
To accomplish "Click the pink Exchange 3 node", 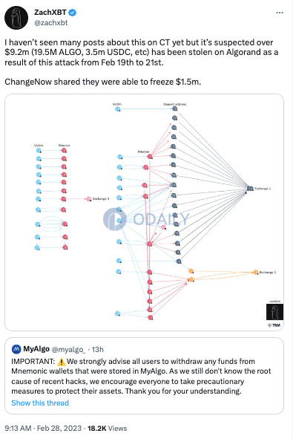I will click(88, 199).
